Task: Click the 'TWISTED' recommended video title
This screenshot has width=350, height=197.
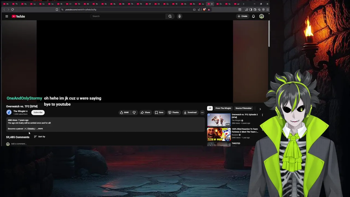Action: tap(236, 143)
